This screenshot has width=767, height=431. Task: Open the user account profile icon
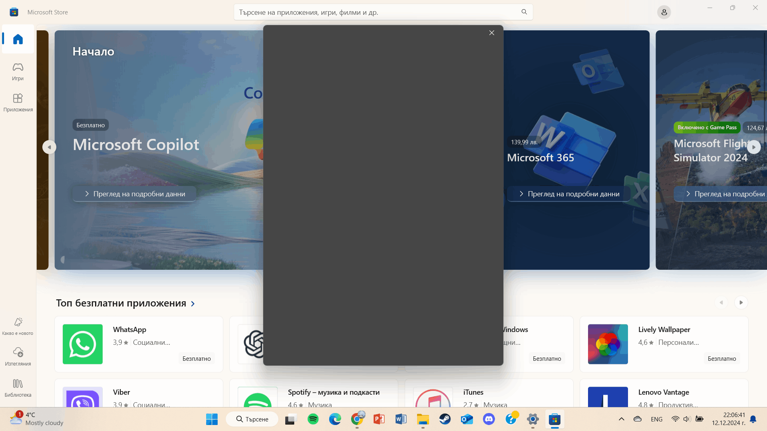(x=664, y=12)
